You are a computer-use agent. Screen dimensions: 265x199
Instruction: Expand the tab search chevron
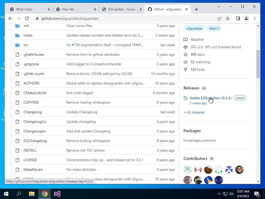click(218, 6)
